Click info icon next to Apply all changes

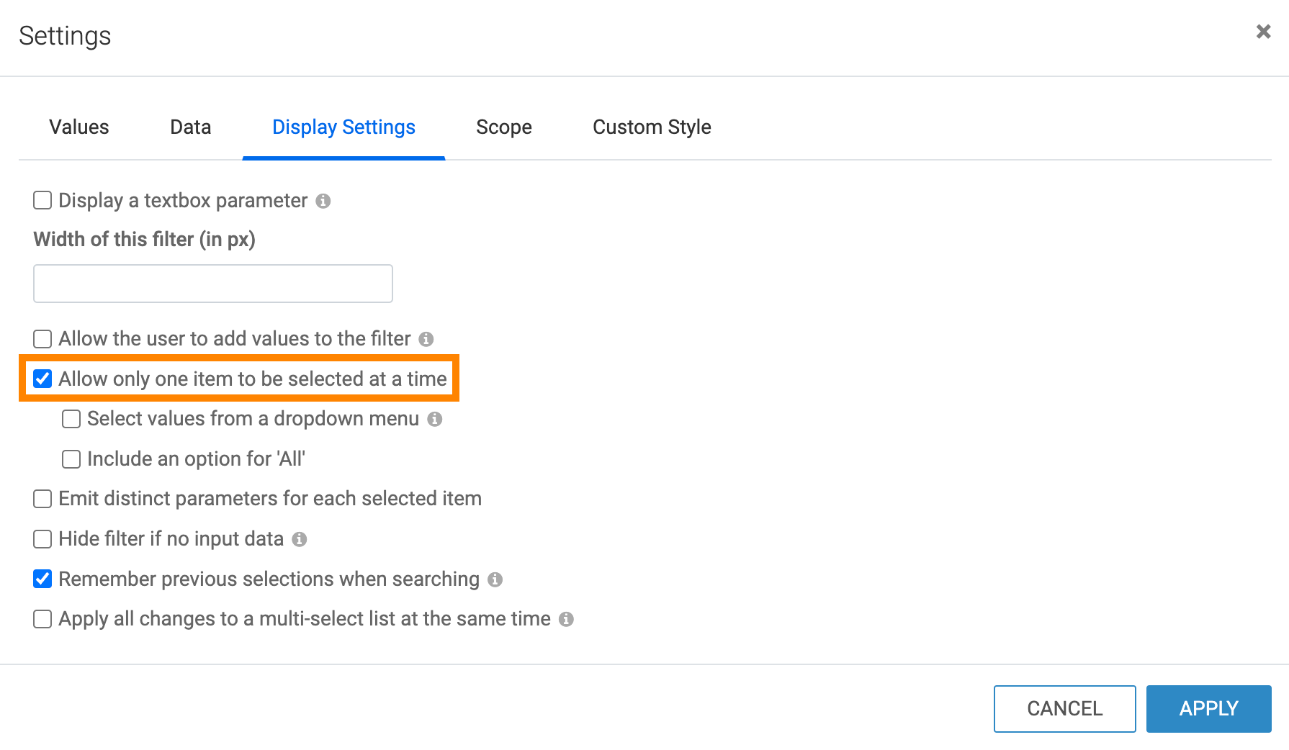[x=566, y=619]
